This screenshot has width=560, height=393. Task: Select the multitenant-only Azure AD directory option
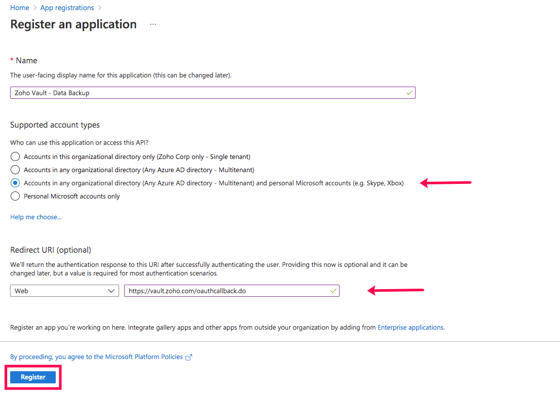[15, 170]
